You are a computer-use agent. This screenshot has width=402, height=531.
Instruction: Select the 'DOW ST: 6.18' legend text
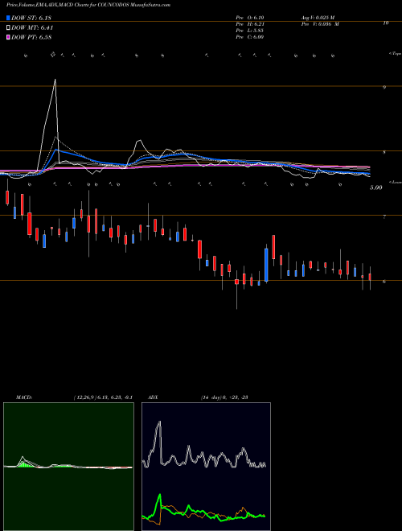31,18
